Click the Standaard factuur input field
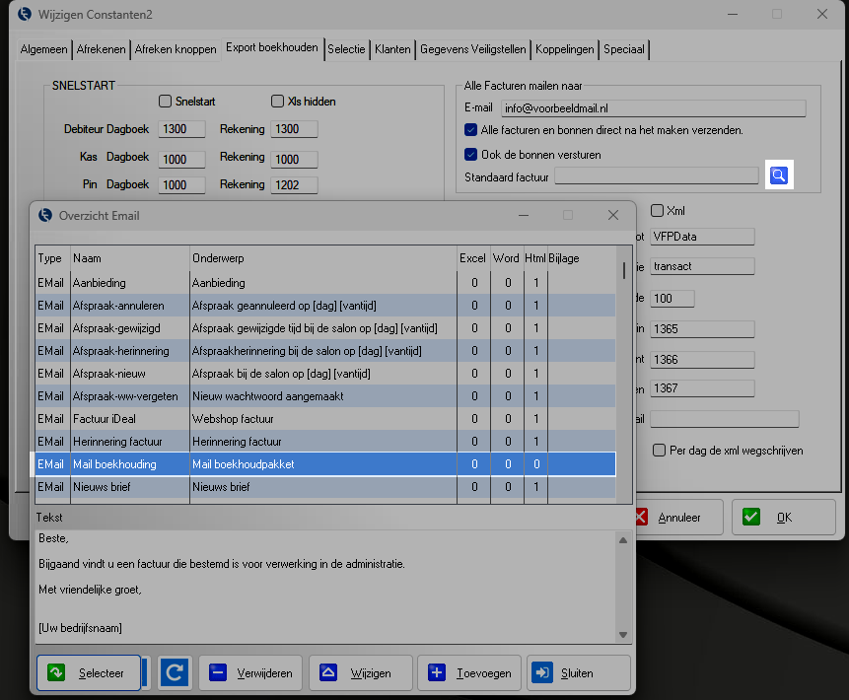The image size is (849, 700). pos(657,175)
